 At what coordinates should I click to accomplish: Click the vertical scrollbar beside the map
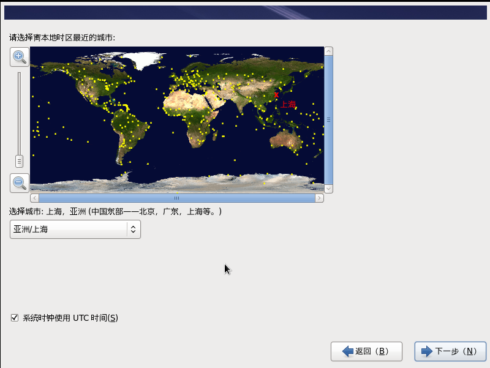coord(330,120)
